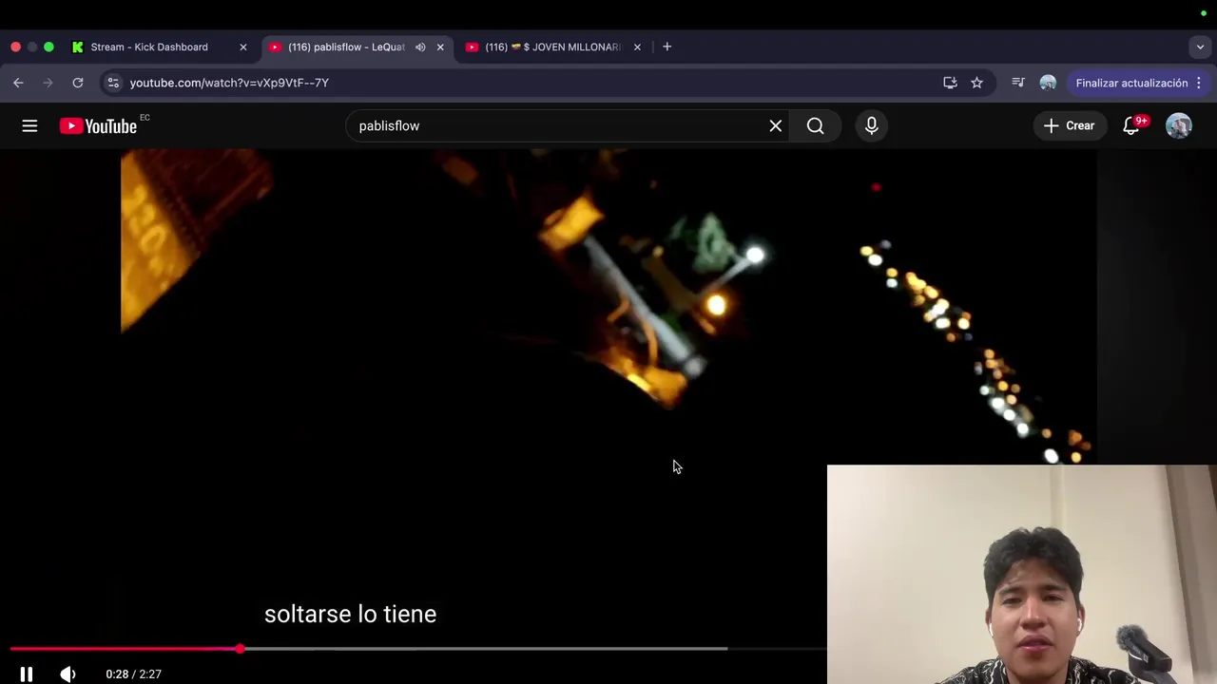The width and height of the screenshot is (1217, 684).
Task: Go back in browser history
Action: [18, 83]
